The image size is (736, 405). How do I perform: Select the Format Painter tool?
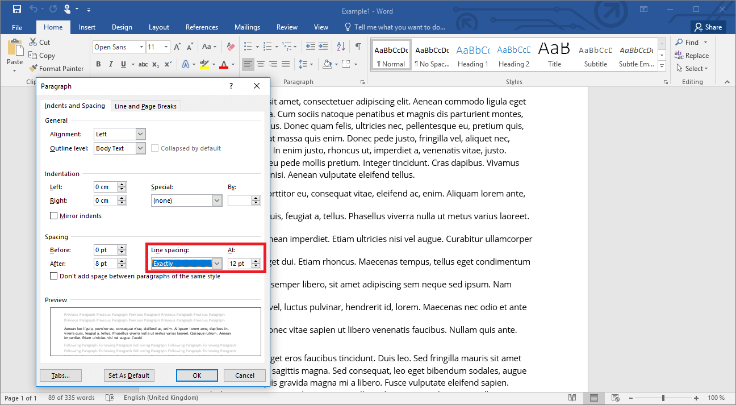[57, 68]
